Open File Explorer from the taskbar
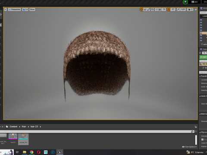The height and width of the screenshot is (155, 207). [x=25, y=152]
